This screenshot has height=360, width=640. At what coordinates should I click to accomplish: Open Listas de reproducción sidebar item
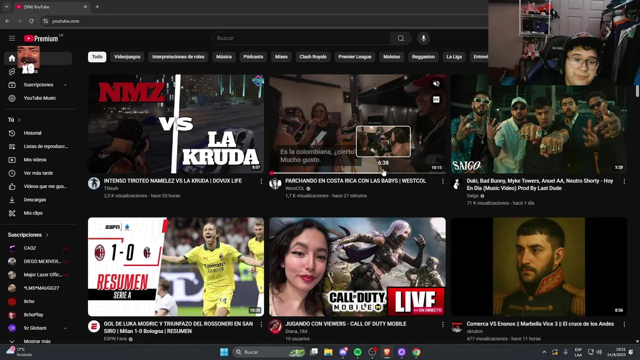pos(38,146)
